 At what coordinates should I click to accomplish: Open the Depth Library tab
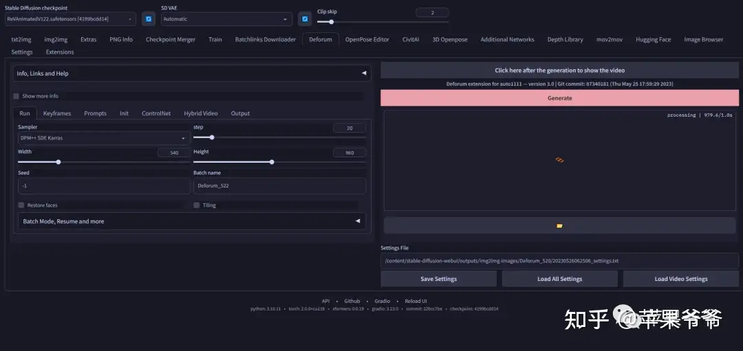coord(566,40)
